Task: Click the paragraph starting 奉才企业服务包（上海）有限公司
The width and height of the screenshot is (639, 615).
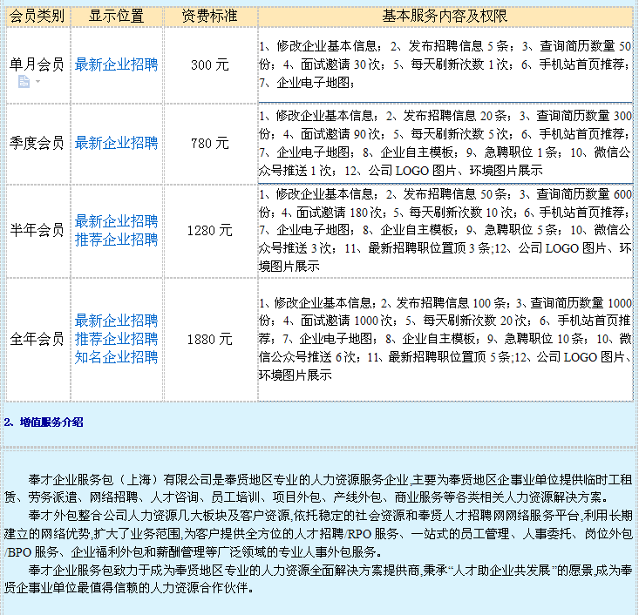Action: [318, 489]
